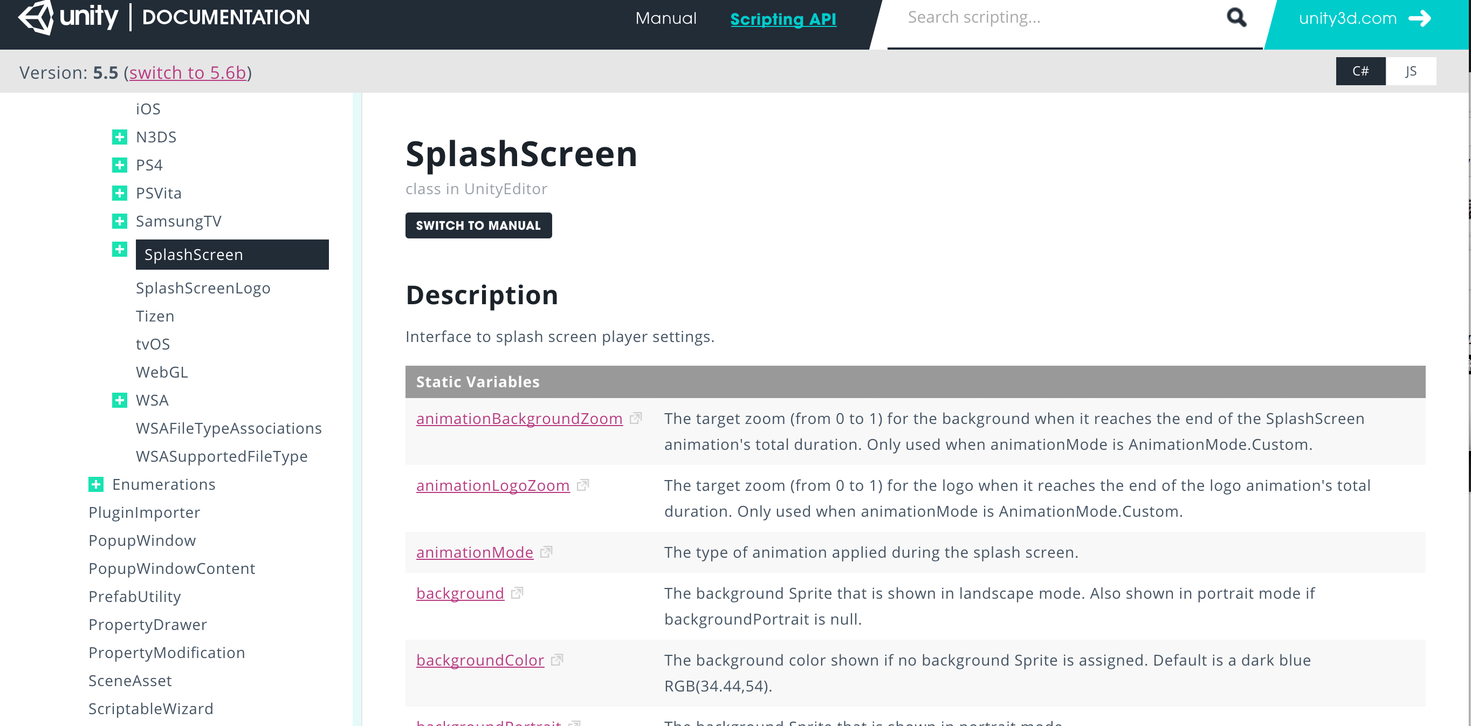
Task: Open animationLogoZoom external link icon
Action: pos(582,485)
